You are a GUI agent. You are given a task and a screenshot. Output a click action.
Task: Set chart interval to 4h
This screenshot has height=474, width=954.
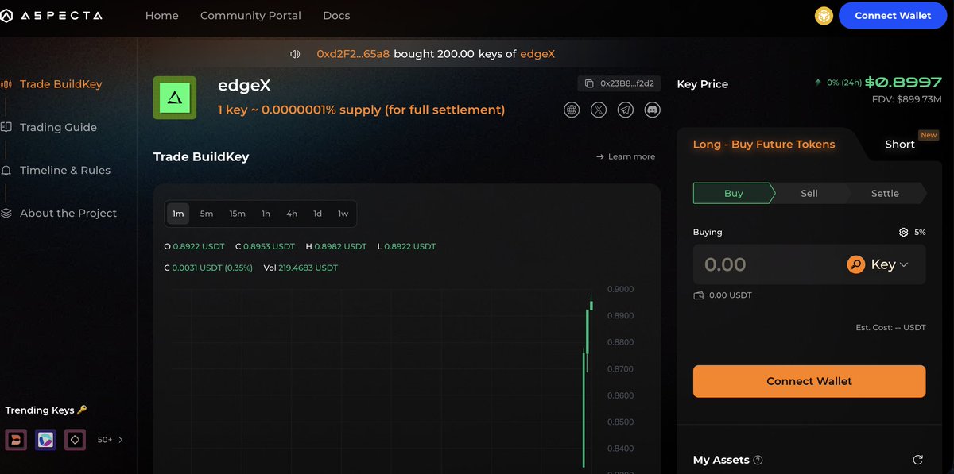[292, 214]
